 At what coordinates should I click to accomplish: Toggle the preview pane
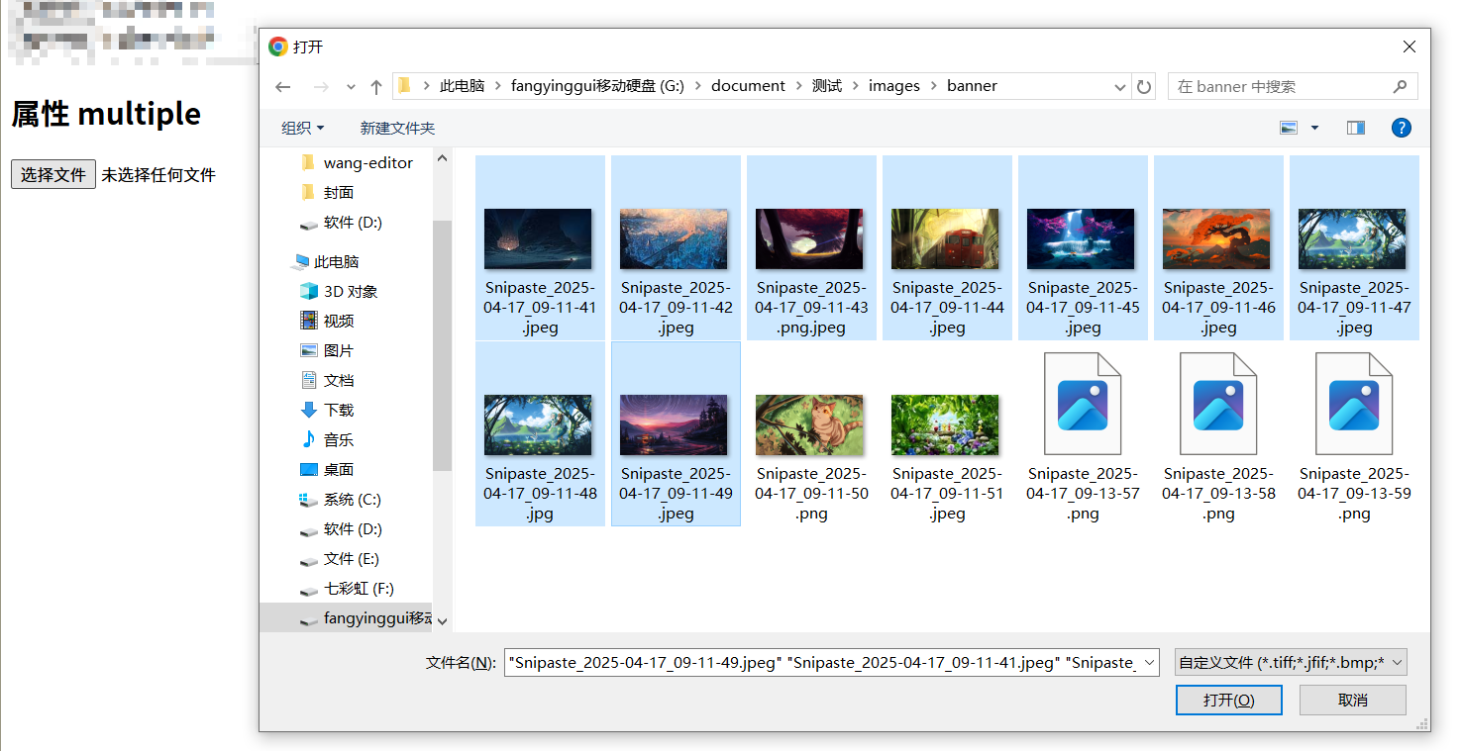[x=1354, y=127]
